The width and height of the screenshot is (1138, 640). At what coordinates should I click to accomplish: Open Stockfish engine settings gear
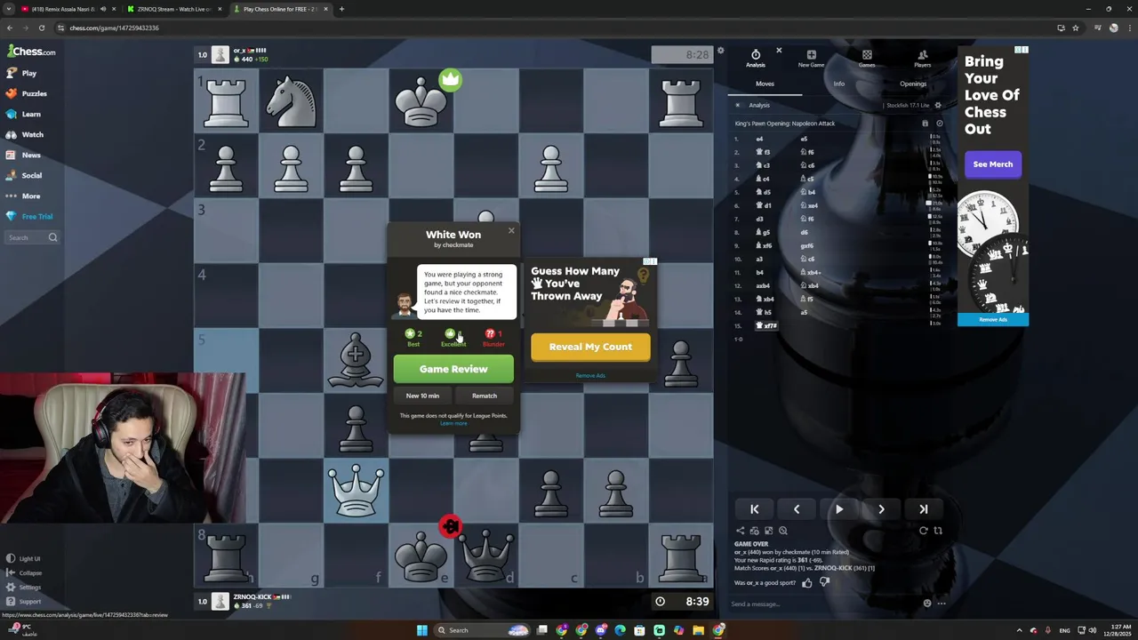938,105
